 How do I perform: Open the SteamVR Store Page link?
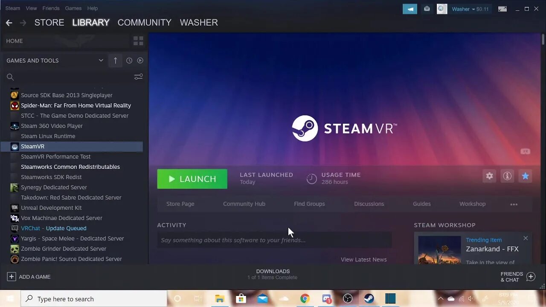tap(180, 204)
